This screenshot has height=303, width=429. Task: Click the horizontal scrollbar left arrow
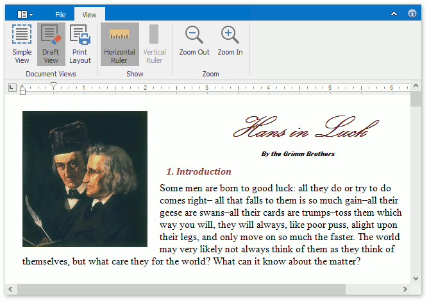click(x=11, y=290)
